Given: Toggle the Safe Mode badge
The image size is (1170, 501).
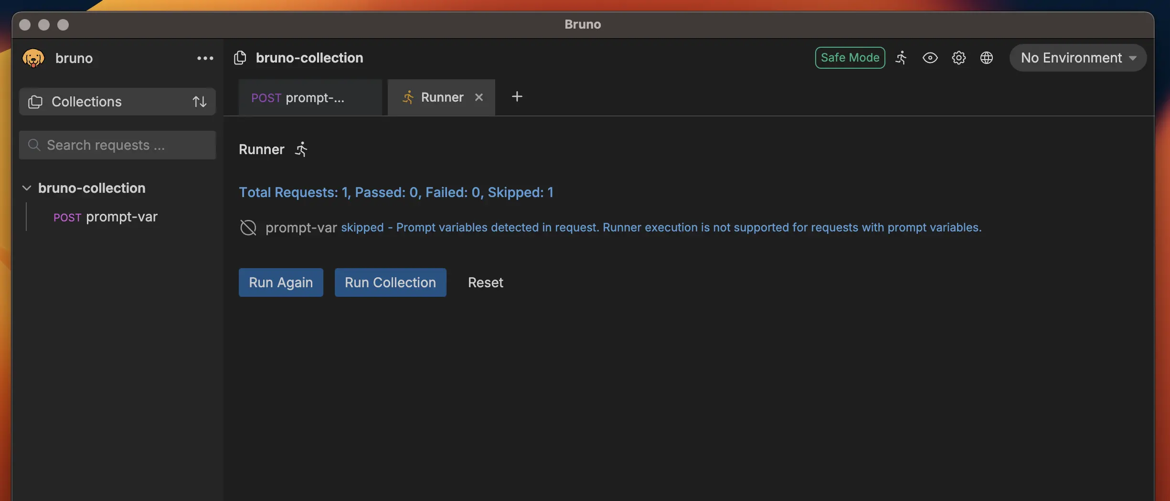Looking at the screenshot, I should 850,58.
